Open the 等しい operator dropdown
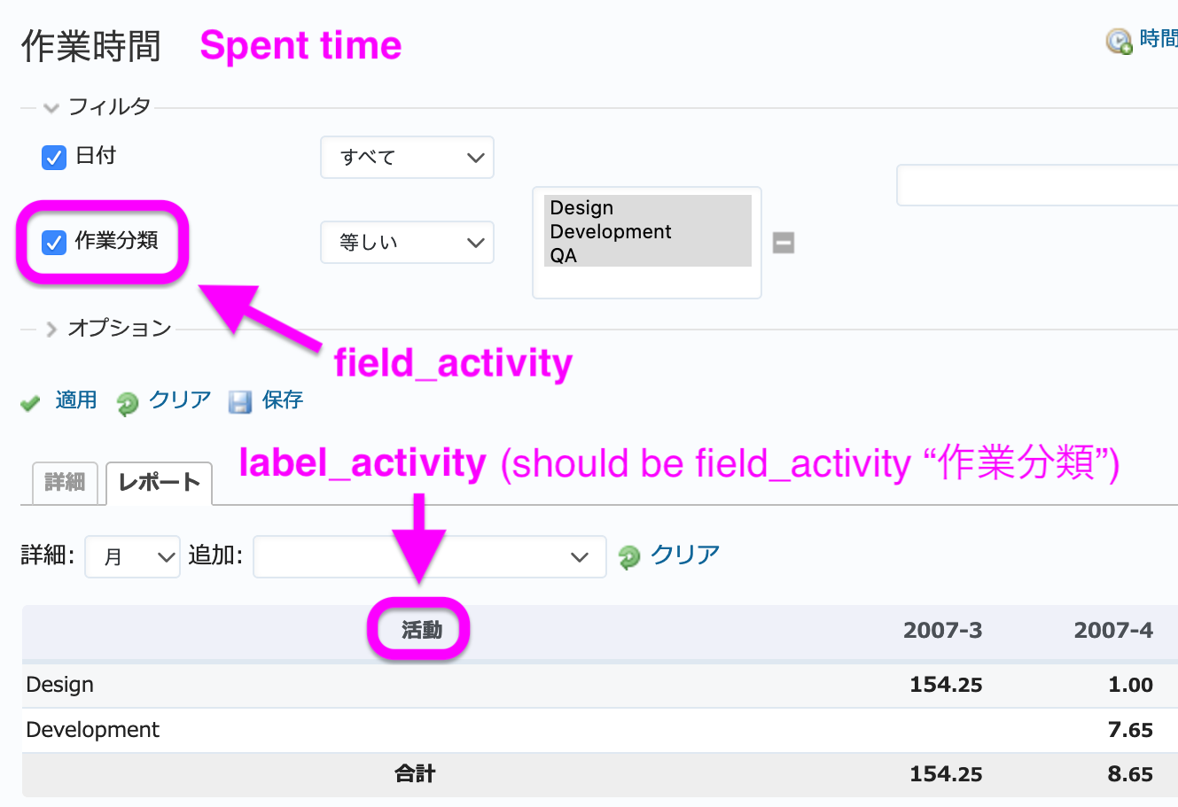Viewport: 1178px width, 807px height. (407, 243)
